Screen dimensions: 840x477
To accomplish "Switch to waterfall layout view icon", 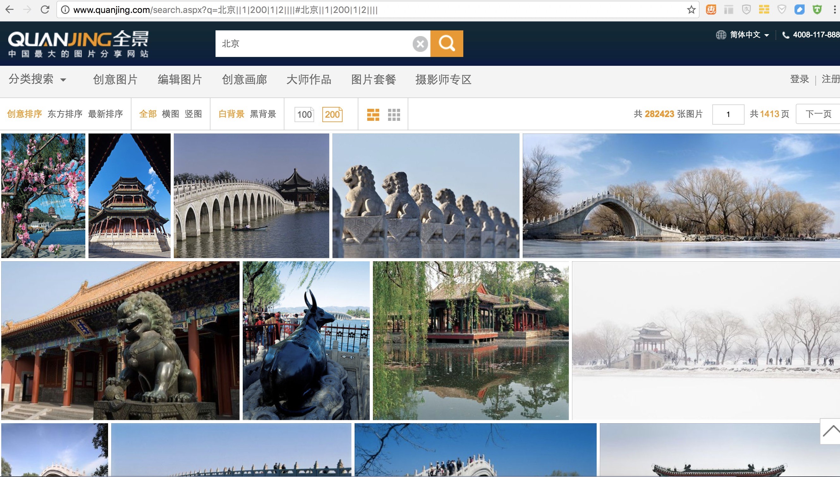I will pyautogui.click(x=373, y=114).
